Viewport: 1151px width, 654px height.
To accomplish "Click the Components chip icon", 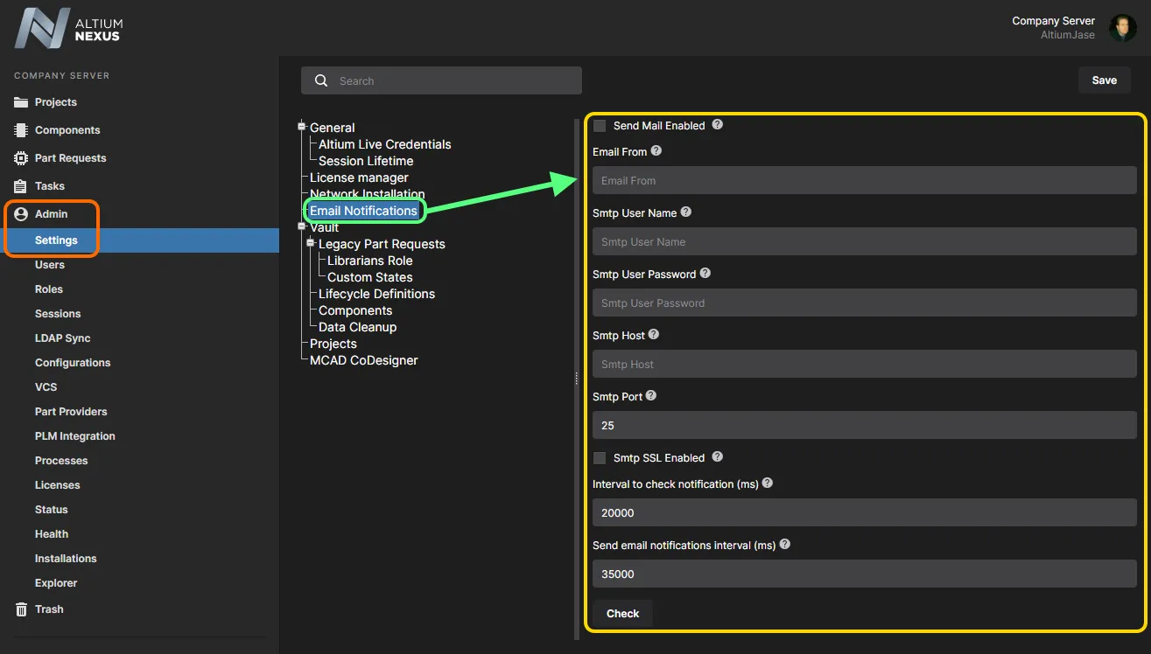I will 21,130.
